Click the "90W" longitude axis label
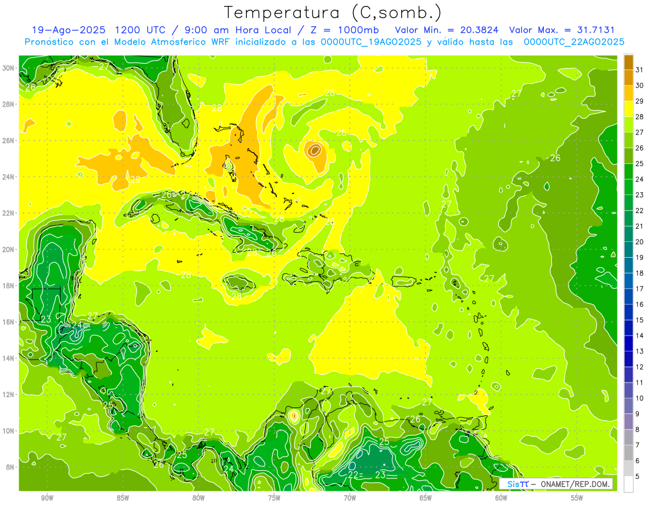 (47, 498)
